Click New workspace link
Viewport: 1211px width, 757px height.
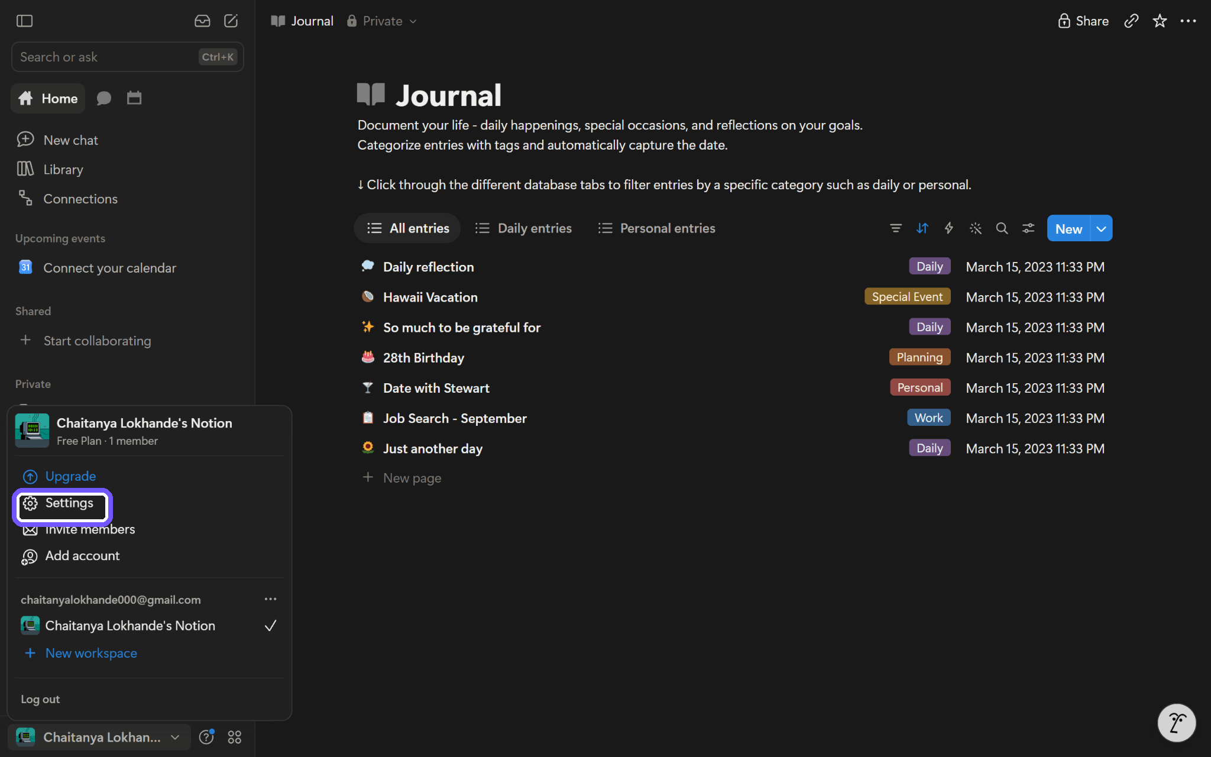(80, 653)
